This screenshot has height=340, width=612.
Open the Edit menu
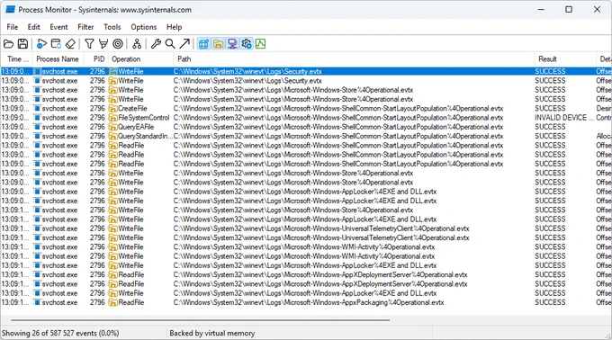[x=33, y=27]
